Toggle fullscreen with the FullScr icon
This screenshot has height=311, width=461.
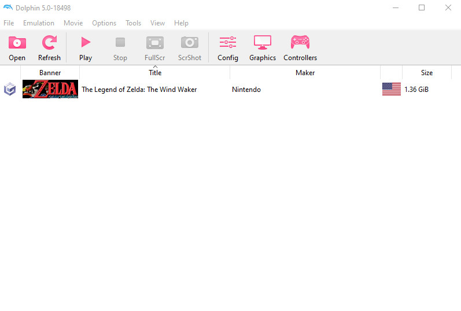click(154, 43)
